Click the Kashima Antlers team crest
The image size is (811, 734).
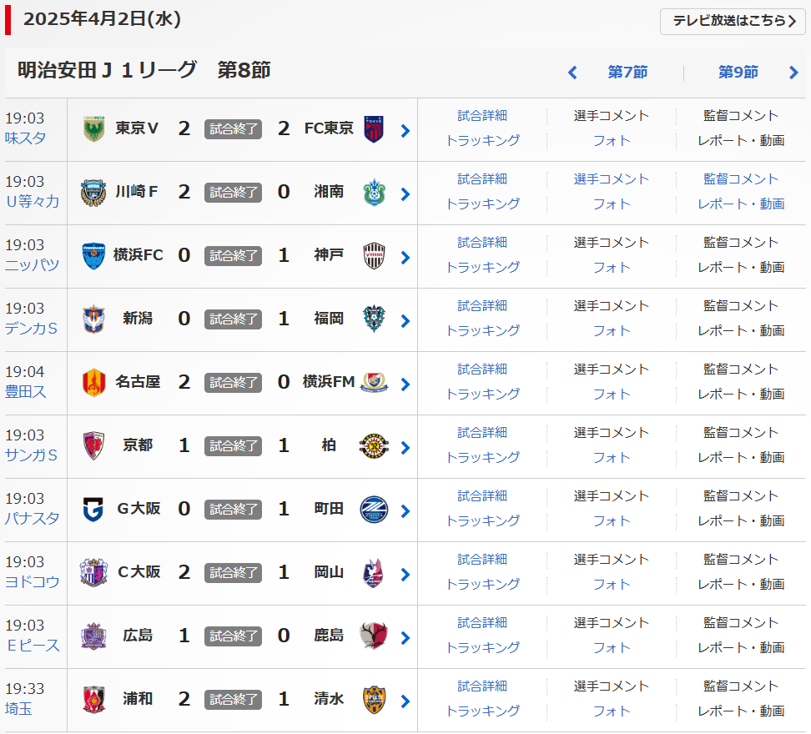coord(374,636)
